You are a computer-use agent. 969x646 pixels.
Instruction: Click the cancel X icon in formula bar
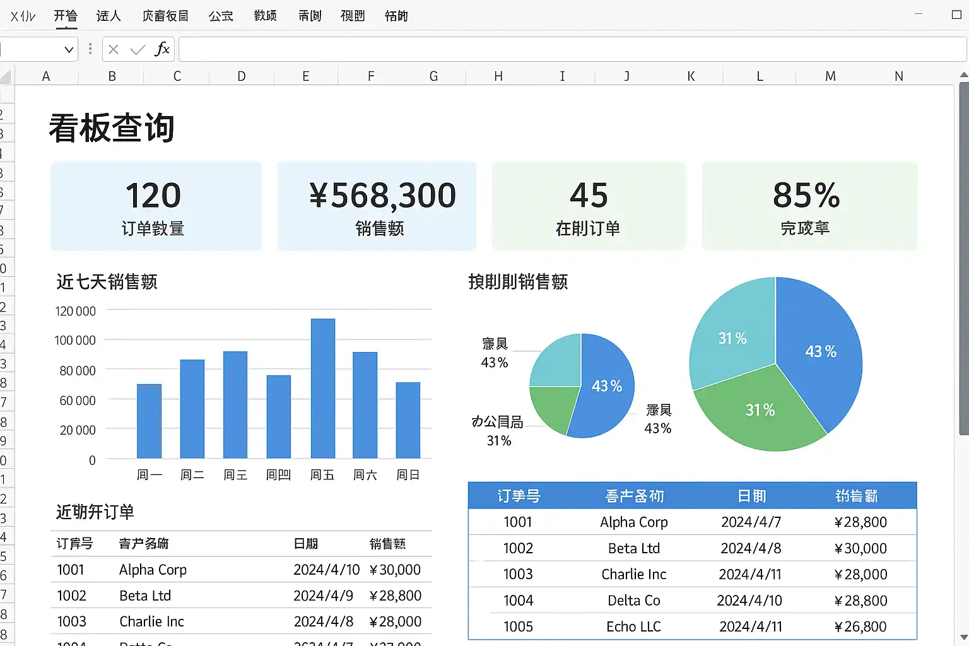[114, 49]
